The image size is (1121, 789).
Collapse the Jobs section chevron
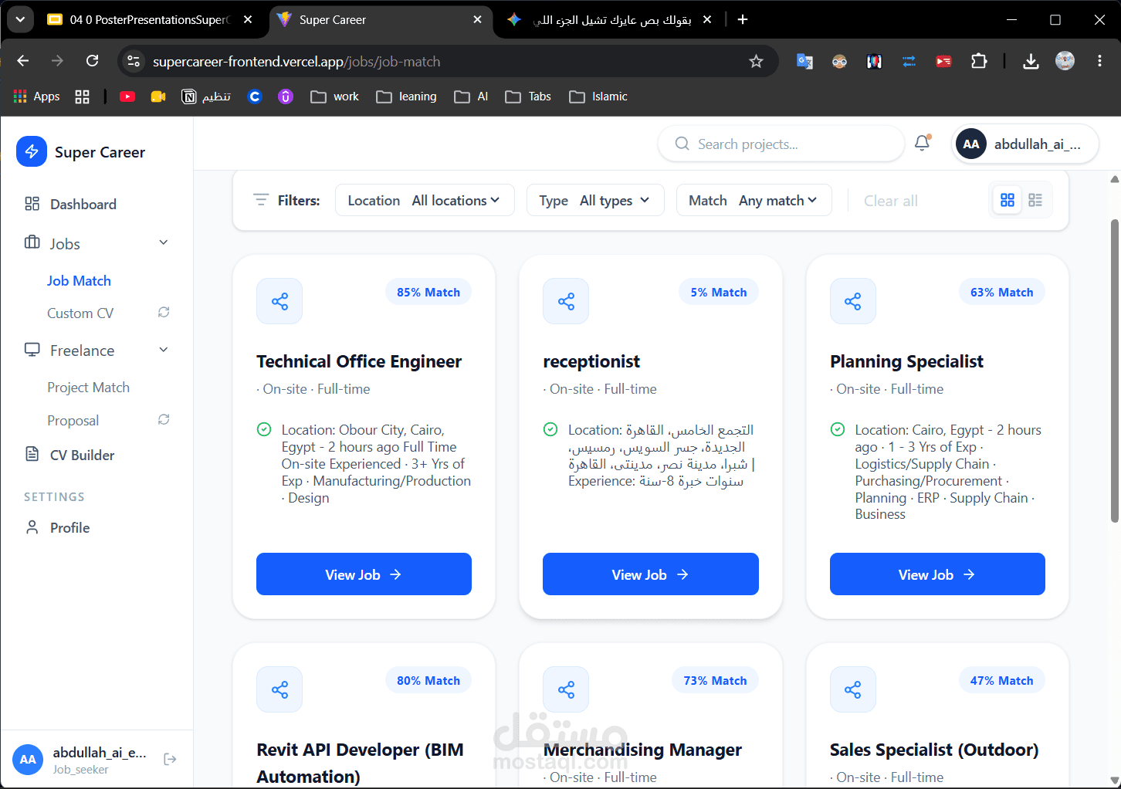point(164,243)
